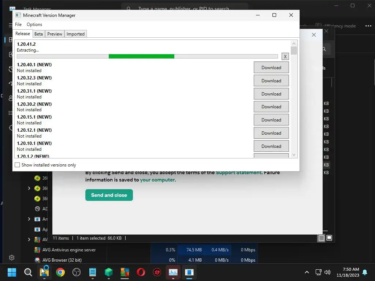
Task: Open the File menu in Version Manager
Action: point(18,25)
